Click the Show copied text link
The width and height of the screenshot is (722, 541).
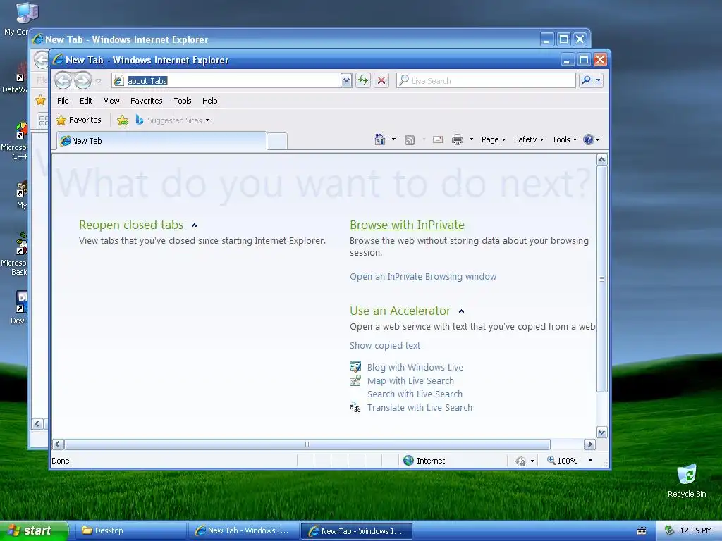pyautogui.click(x=385, y=345)
